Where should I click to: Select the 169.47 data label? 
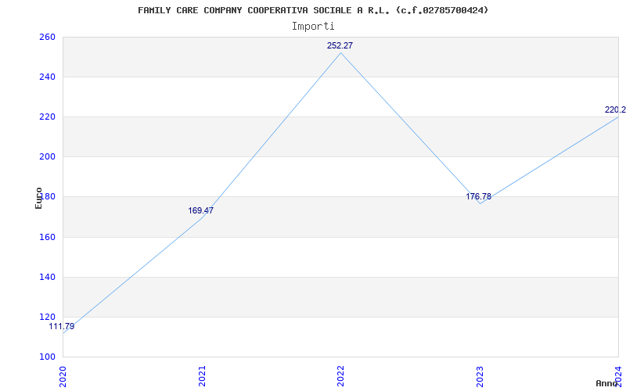pos(201,210)
